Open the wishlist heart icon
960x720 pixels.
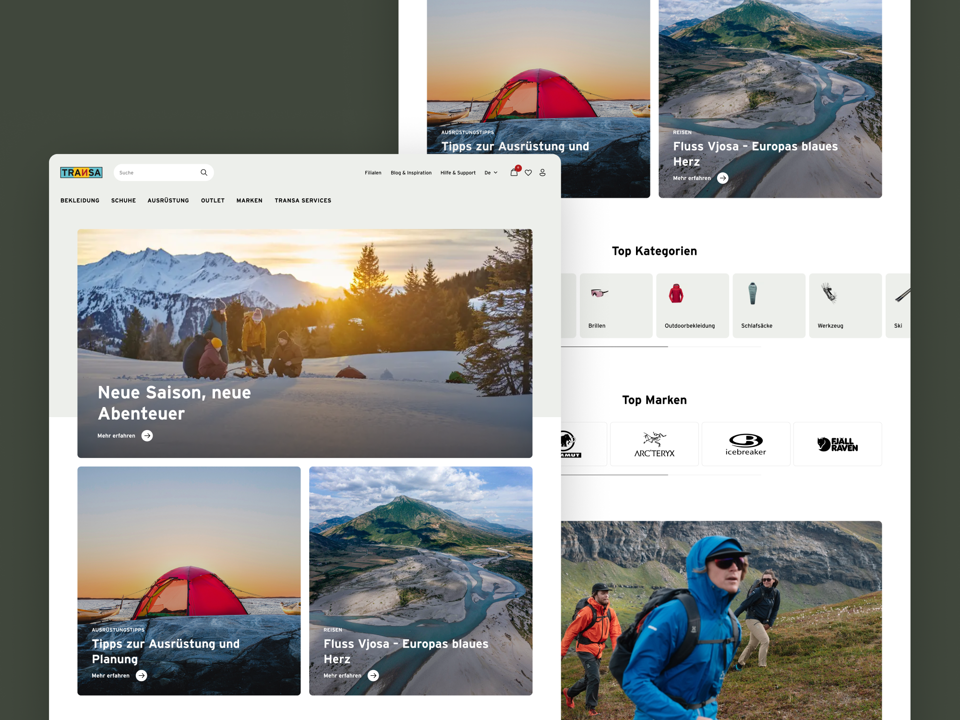528,173
